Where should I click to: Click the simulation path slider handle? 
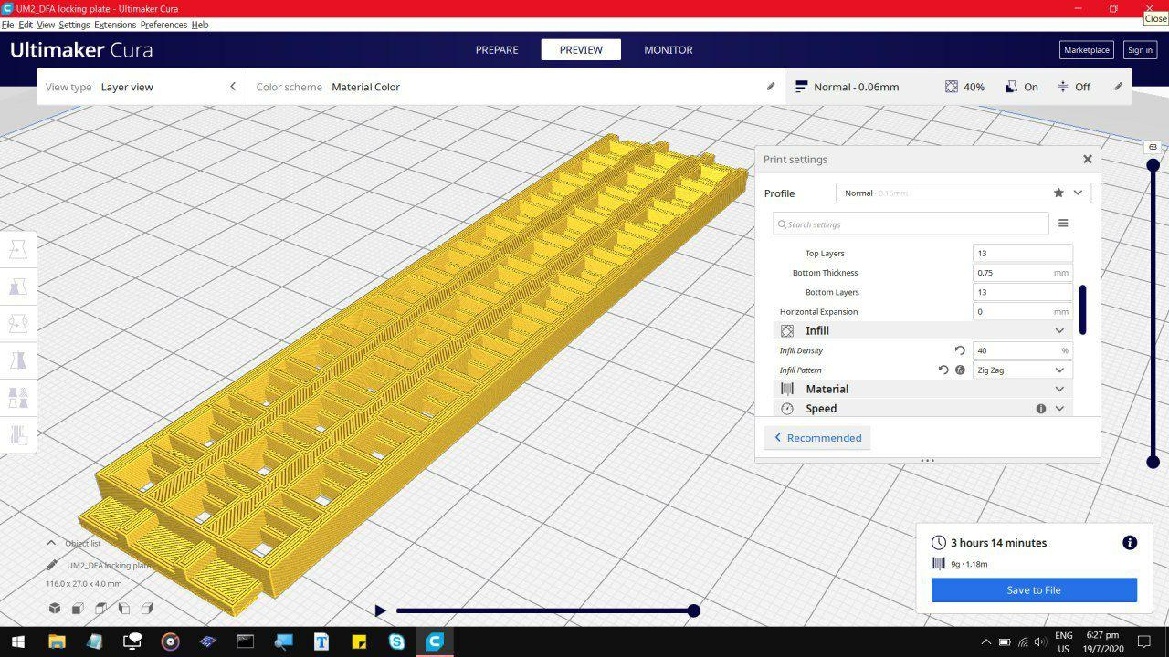coord(694,610)
